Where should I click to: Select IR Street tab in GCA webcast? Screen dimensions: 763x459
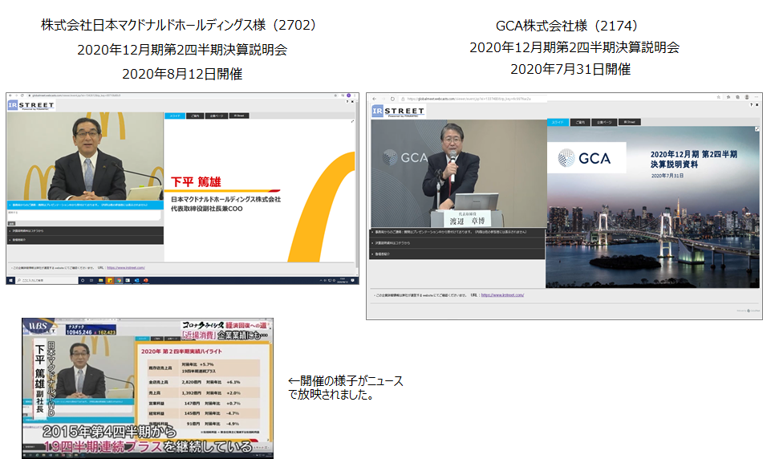(630, 122)
